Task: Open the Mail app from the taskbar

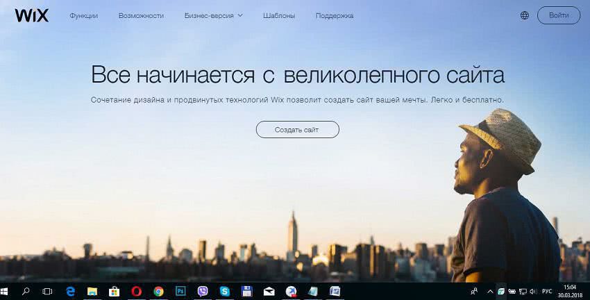Action: [x=269, y=292]
